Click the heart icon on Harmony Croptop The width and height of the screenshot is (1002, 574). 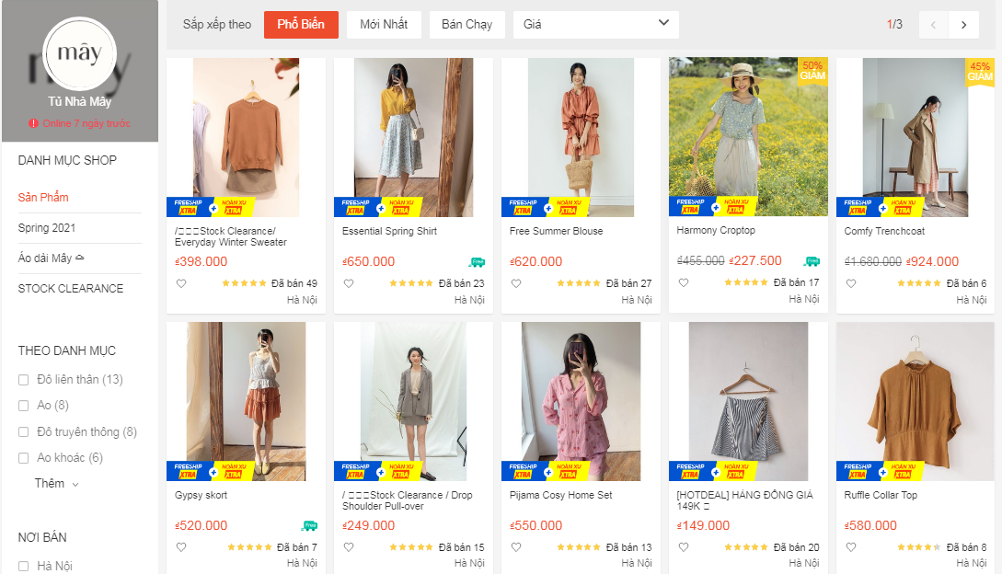pos(683,282)
